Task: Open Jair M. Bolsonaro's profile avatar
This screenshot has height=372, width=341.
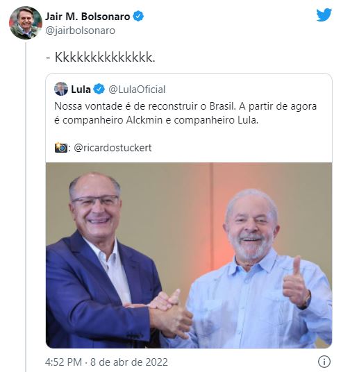Action: point(26,23)
